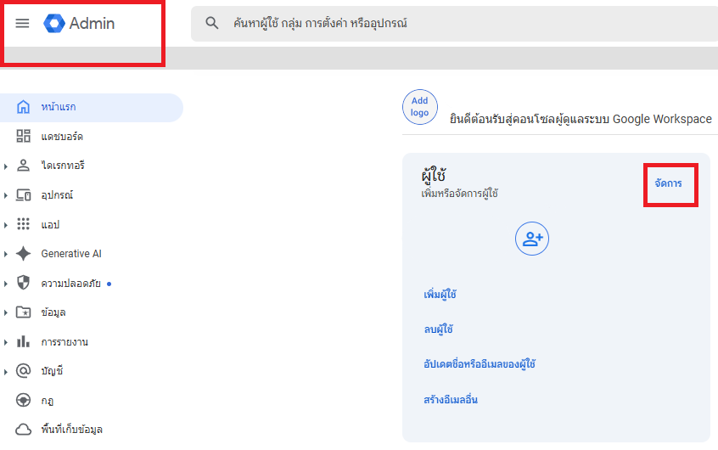Click the จัดการ manage users link

coord(668,183)
